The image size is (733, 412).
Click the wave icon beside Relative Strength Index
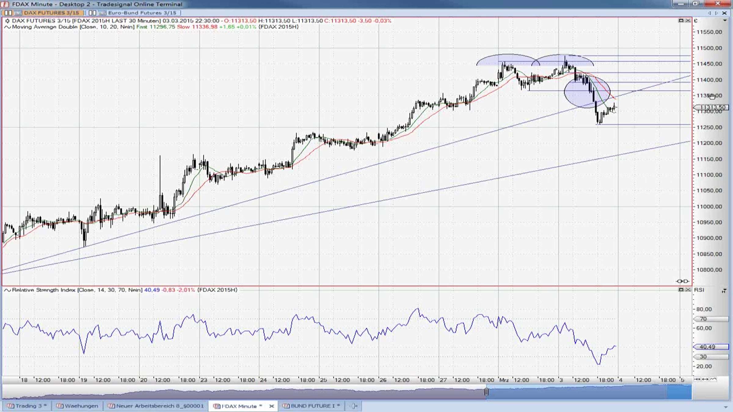pos(7,290)
